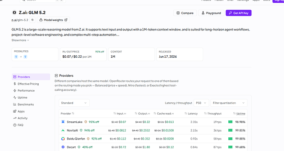
Task: Click the Decart provider logo
Action: click(x=63, y=147)
